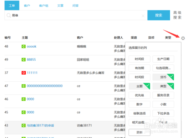Enable the 小数 column option
Screen dimensions: 188x138
click(163, 104)
